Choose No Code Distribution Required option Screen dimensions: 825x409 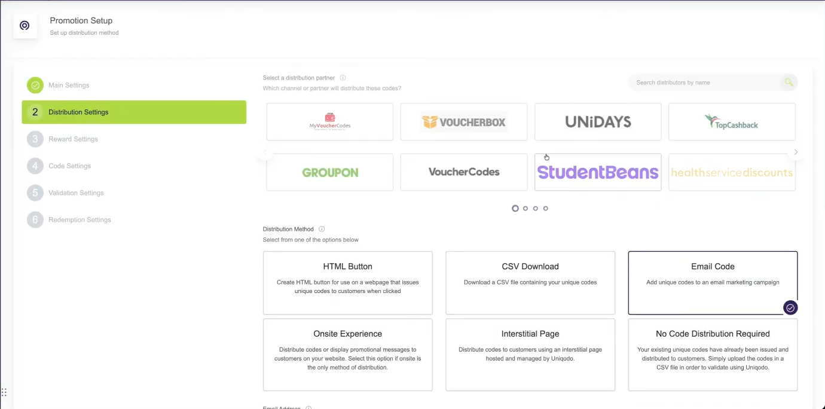713,355
